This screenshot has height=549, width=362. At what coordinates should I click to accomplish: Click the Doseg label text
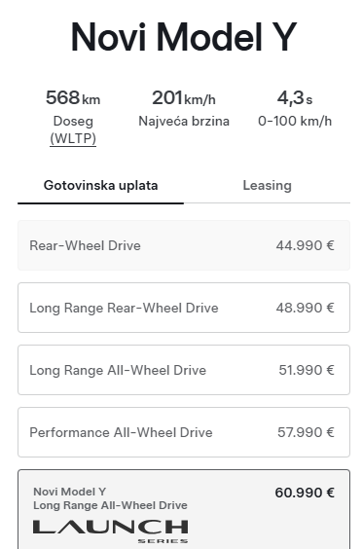coord(73,122)
